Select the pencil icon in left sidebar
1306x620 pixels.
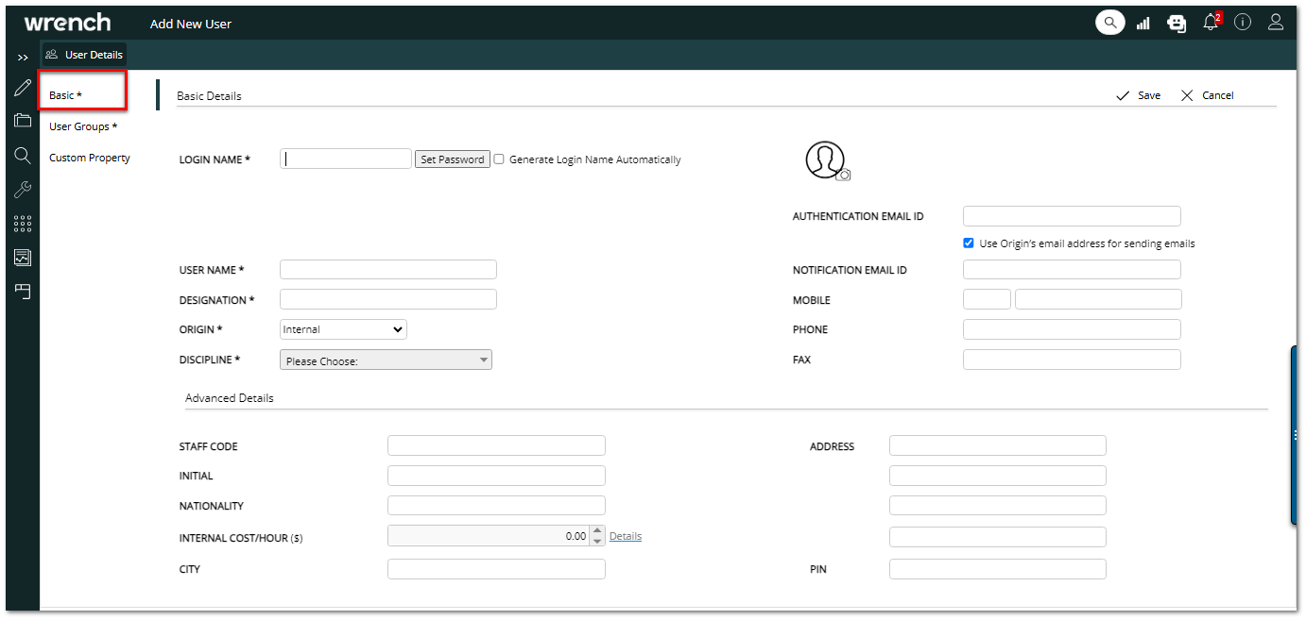(x=23, y=89)
